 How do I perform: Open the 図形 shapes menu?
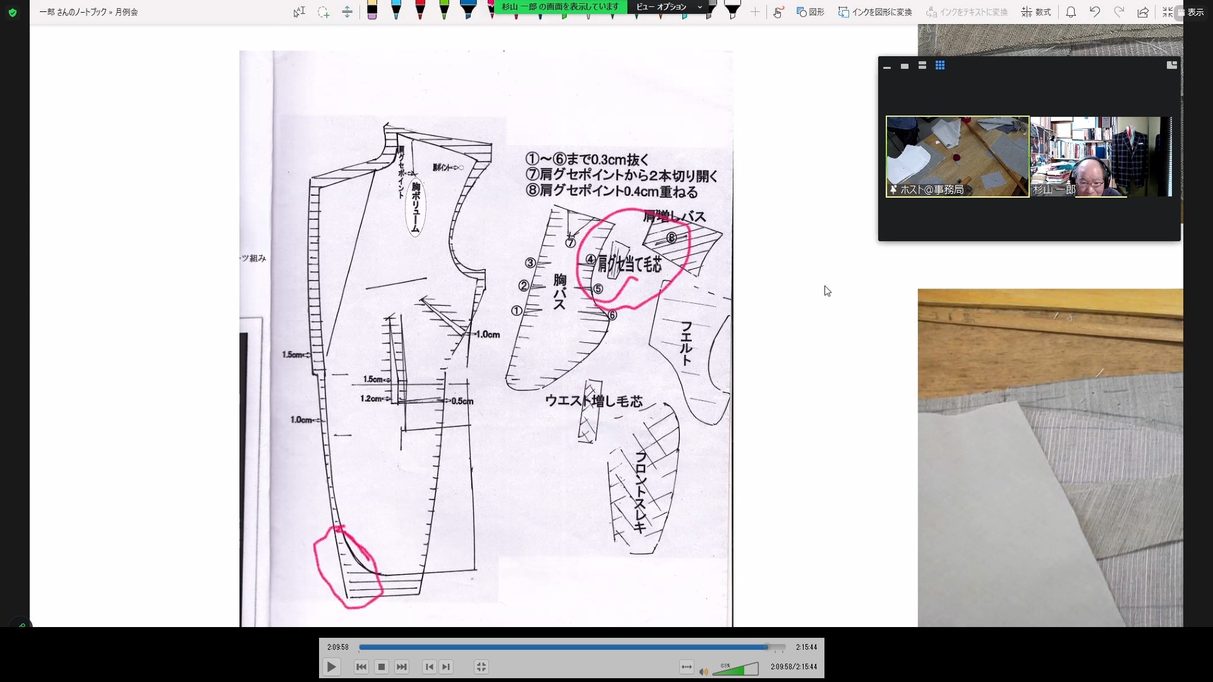coord(811,12)
